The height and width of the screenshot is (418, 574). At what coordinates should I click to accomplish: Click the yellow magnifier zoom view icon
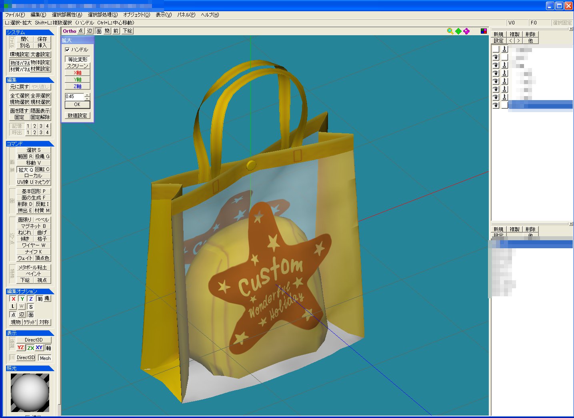(450, 31)
